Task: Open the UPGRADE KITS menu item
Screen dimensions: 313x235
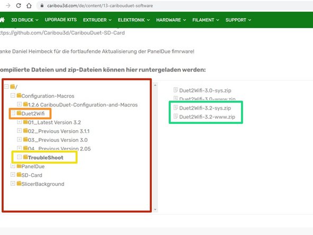Action: pos(61,20)
